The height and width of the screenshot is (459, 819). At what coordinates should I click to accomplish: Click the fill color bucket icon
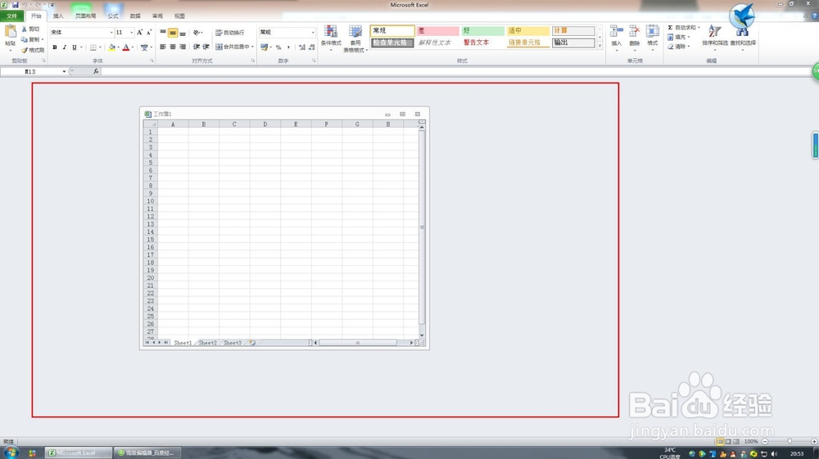click(x=111, y=47)
